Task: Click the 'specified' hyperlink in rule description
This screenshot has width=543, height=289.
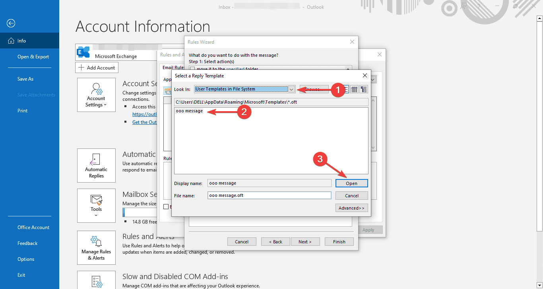Action: pos(235,69)
